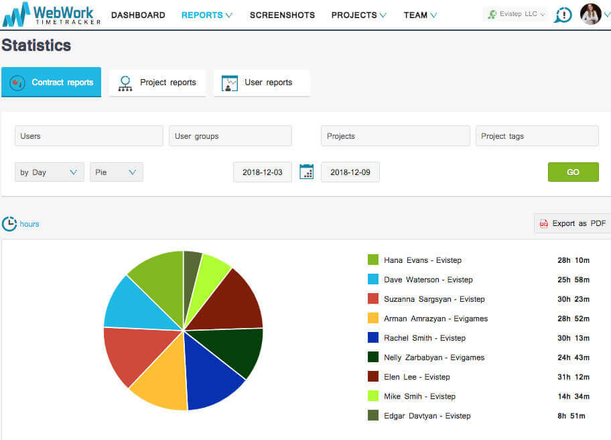Click the Projects filter field

(395, 135)
